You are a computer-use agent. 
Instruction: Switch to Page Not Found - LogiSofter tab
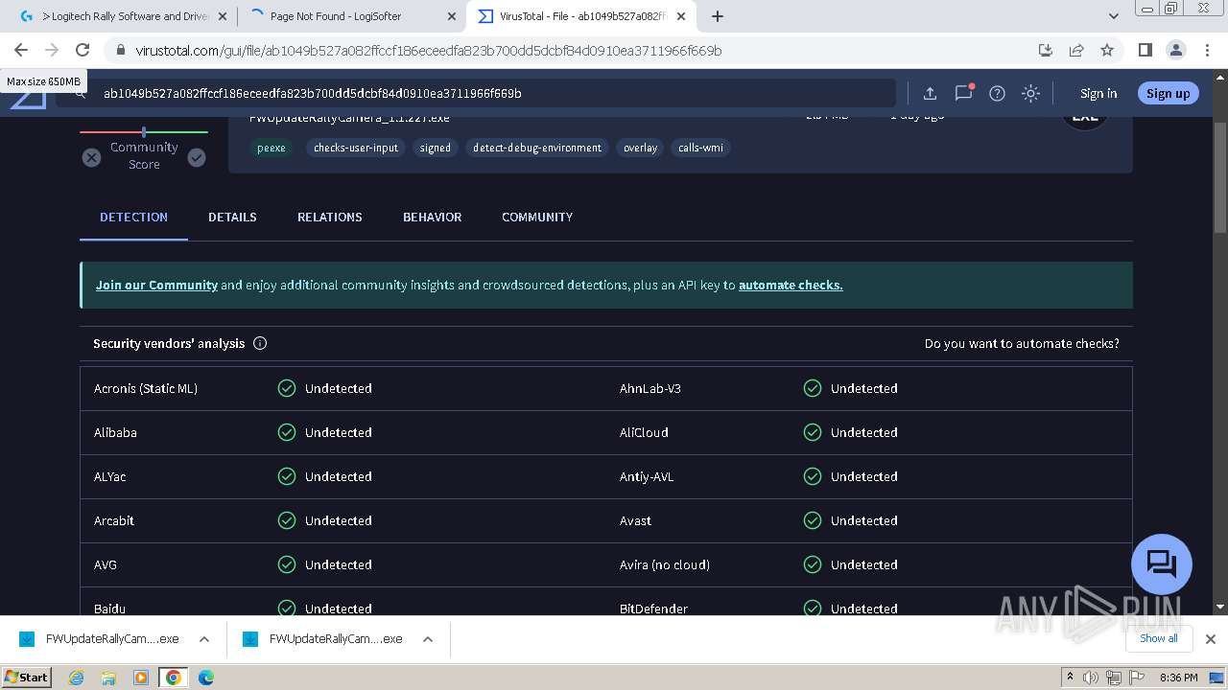(x=349, y=16)
